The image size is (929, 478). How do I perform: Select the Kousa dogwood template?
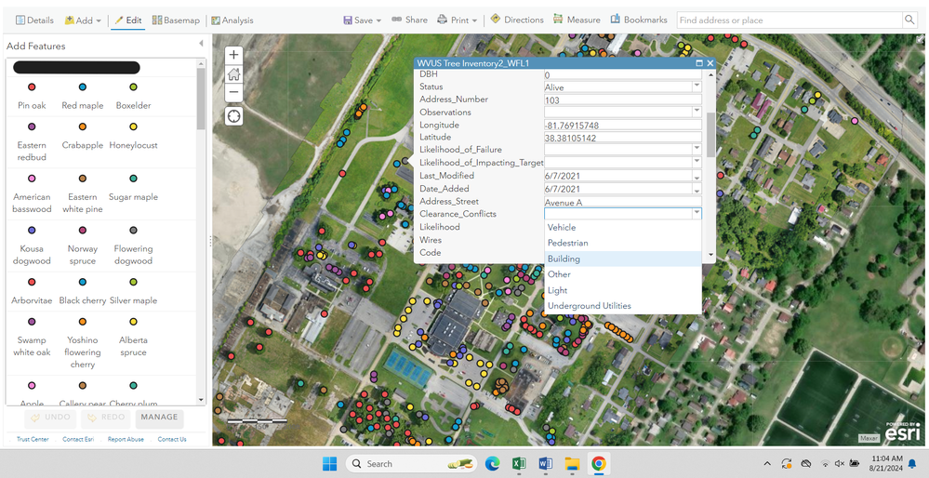point(32,246)
